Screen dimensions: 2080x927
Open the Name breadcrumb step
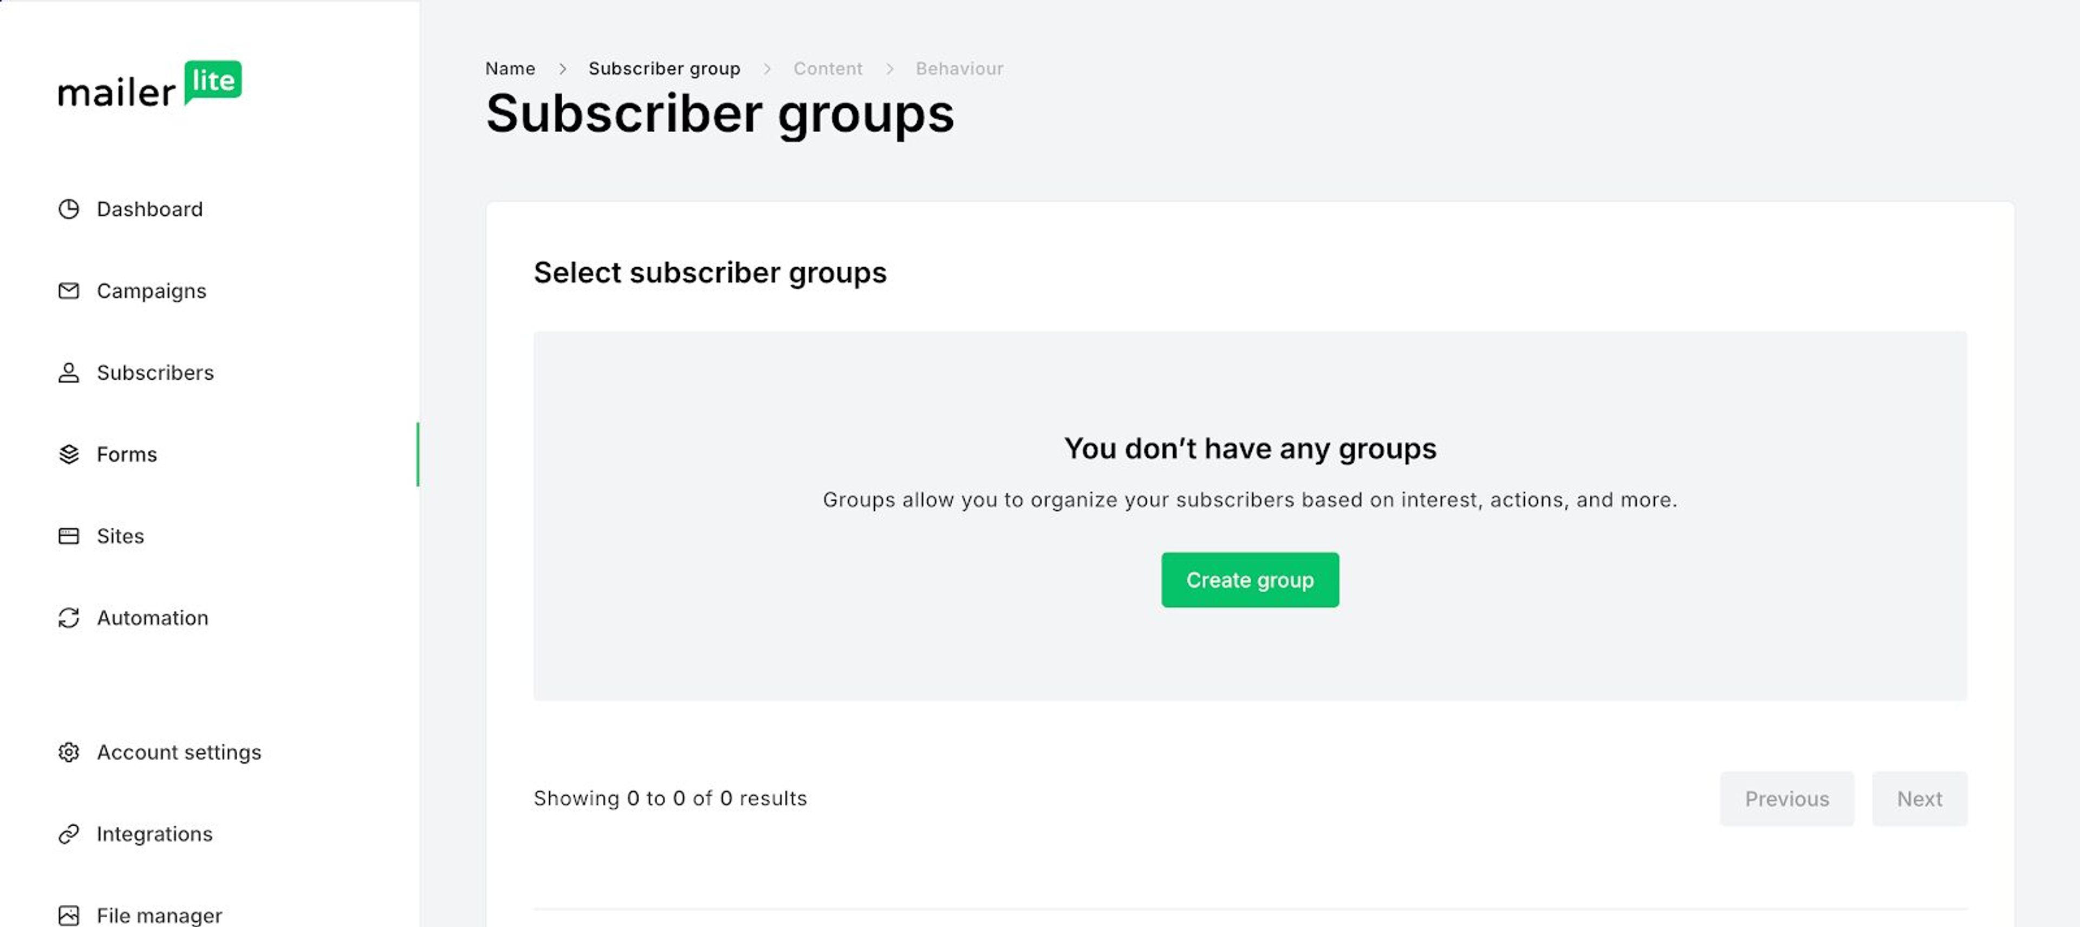(510, 69)
